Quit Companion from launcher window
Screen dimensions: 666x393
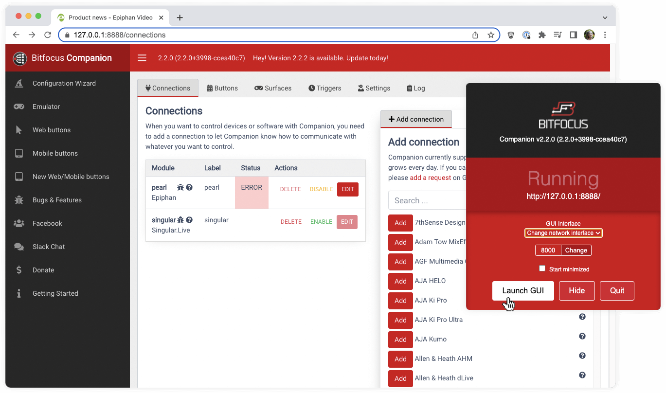(x=617, y=290)
